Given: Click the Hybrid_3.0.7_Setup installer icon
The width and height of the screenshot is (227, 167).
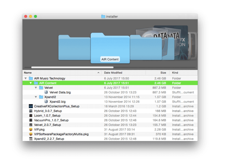Looking at the screenshot, I should (31, 111).
